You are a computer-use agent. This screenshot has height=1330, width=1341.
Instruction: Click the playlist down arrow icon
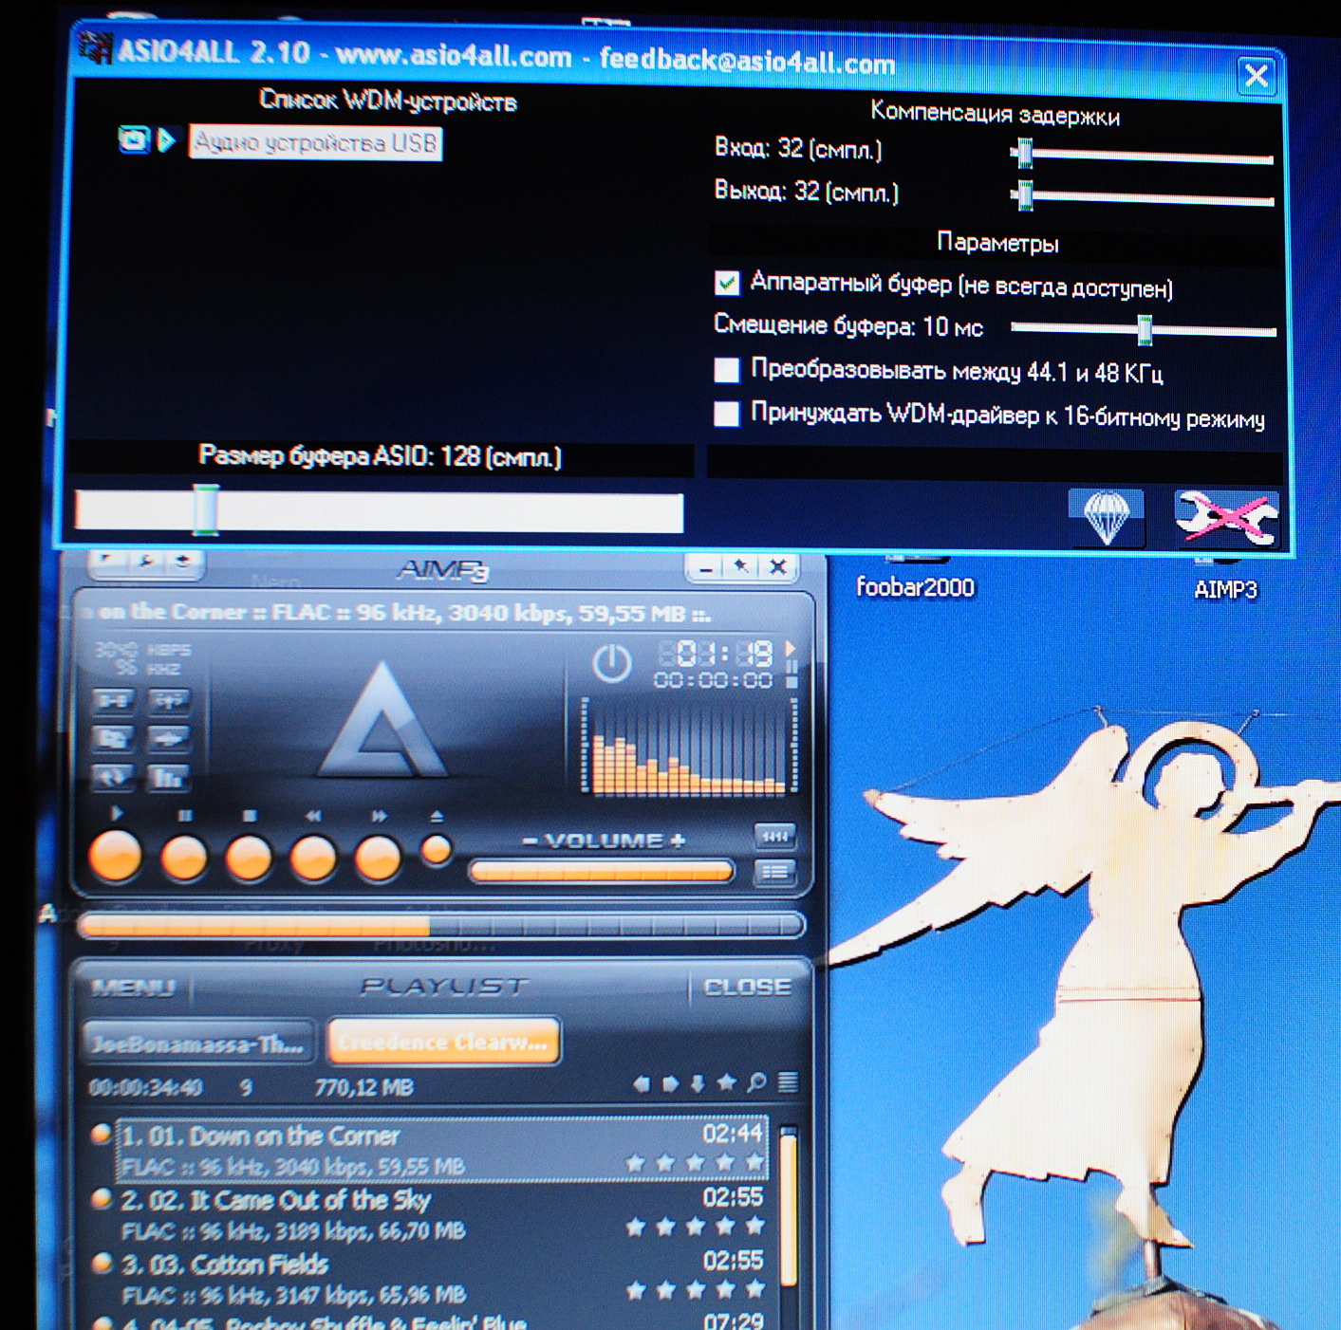pyautogui.click(x=698, y=1083)
